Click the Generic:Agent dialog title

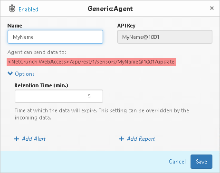(110, 9)
